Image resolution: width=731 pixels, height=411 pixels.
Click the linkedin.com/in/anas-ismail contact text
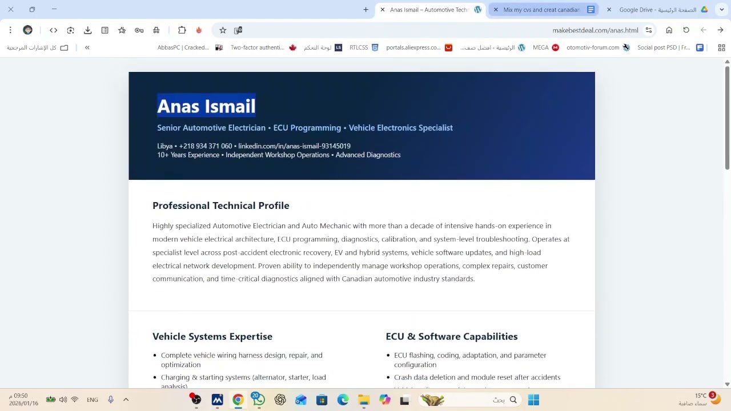click(x=294, y=146)
